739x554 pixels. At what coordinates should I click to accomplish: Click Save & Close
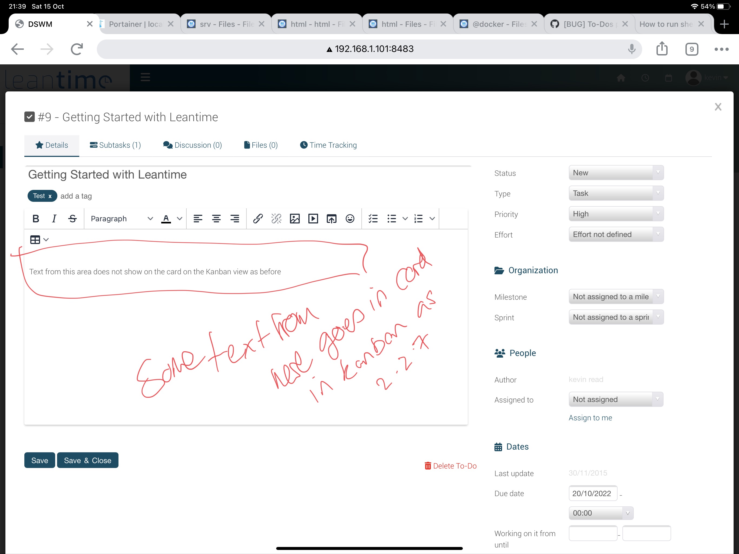(x=88, y=460)
